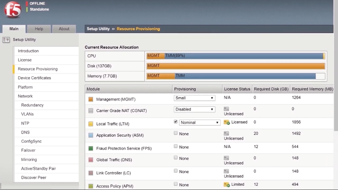The image size is (338, 190).
Task: Open the Disabled dropdown for Carrier Grade NAT
Action: [194, 109]
